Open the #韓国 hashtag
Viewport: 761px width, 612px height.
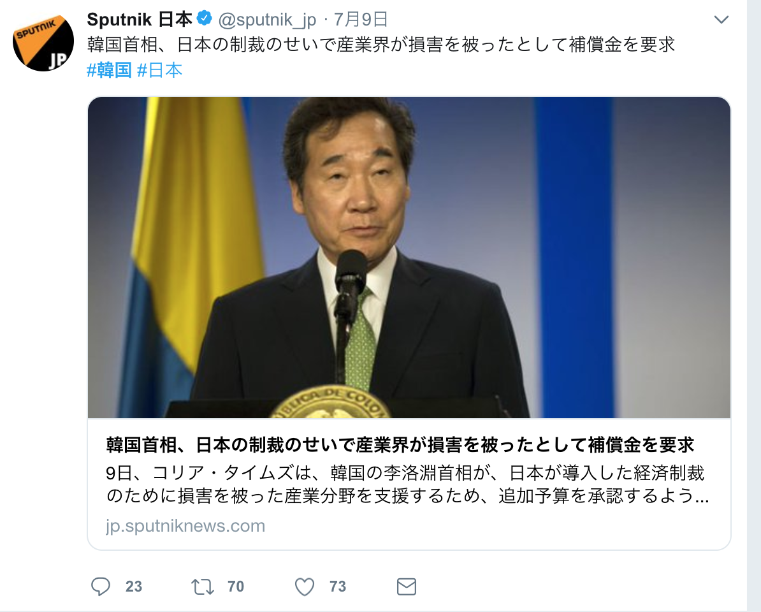pos(109,70)
